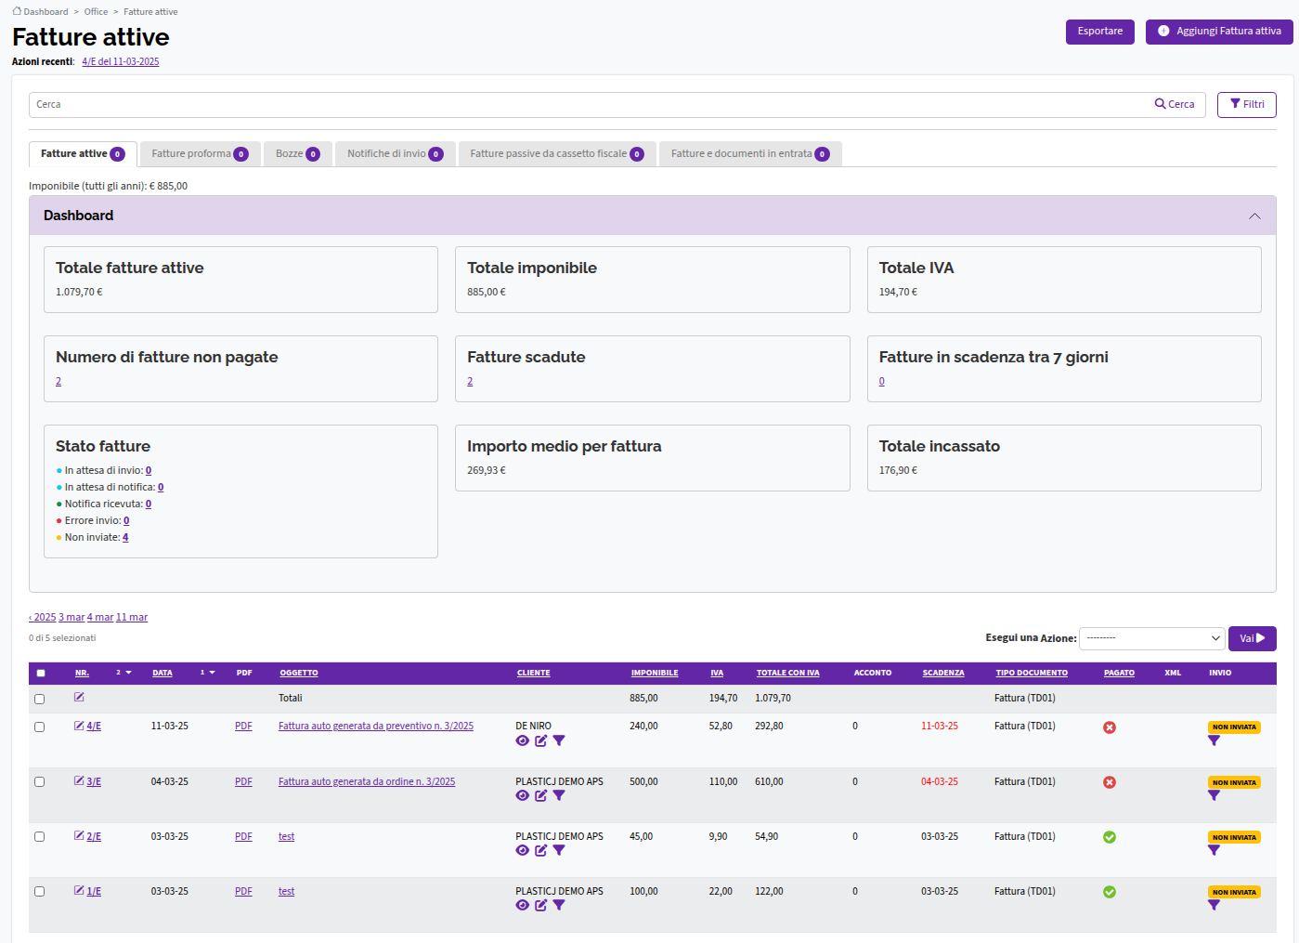Collapse the Dashboard panel with the chevron

[1254, 216]
